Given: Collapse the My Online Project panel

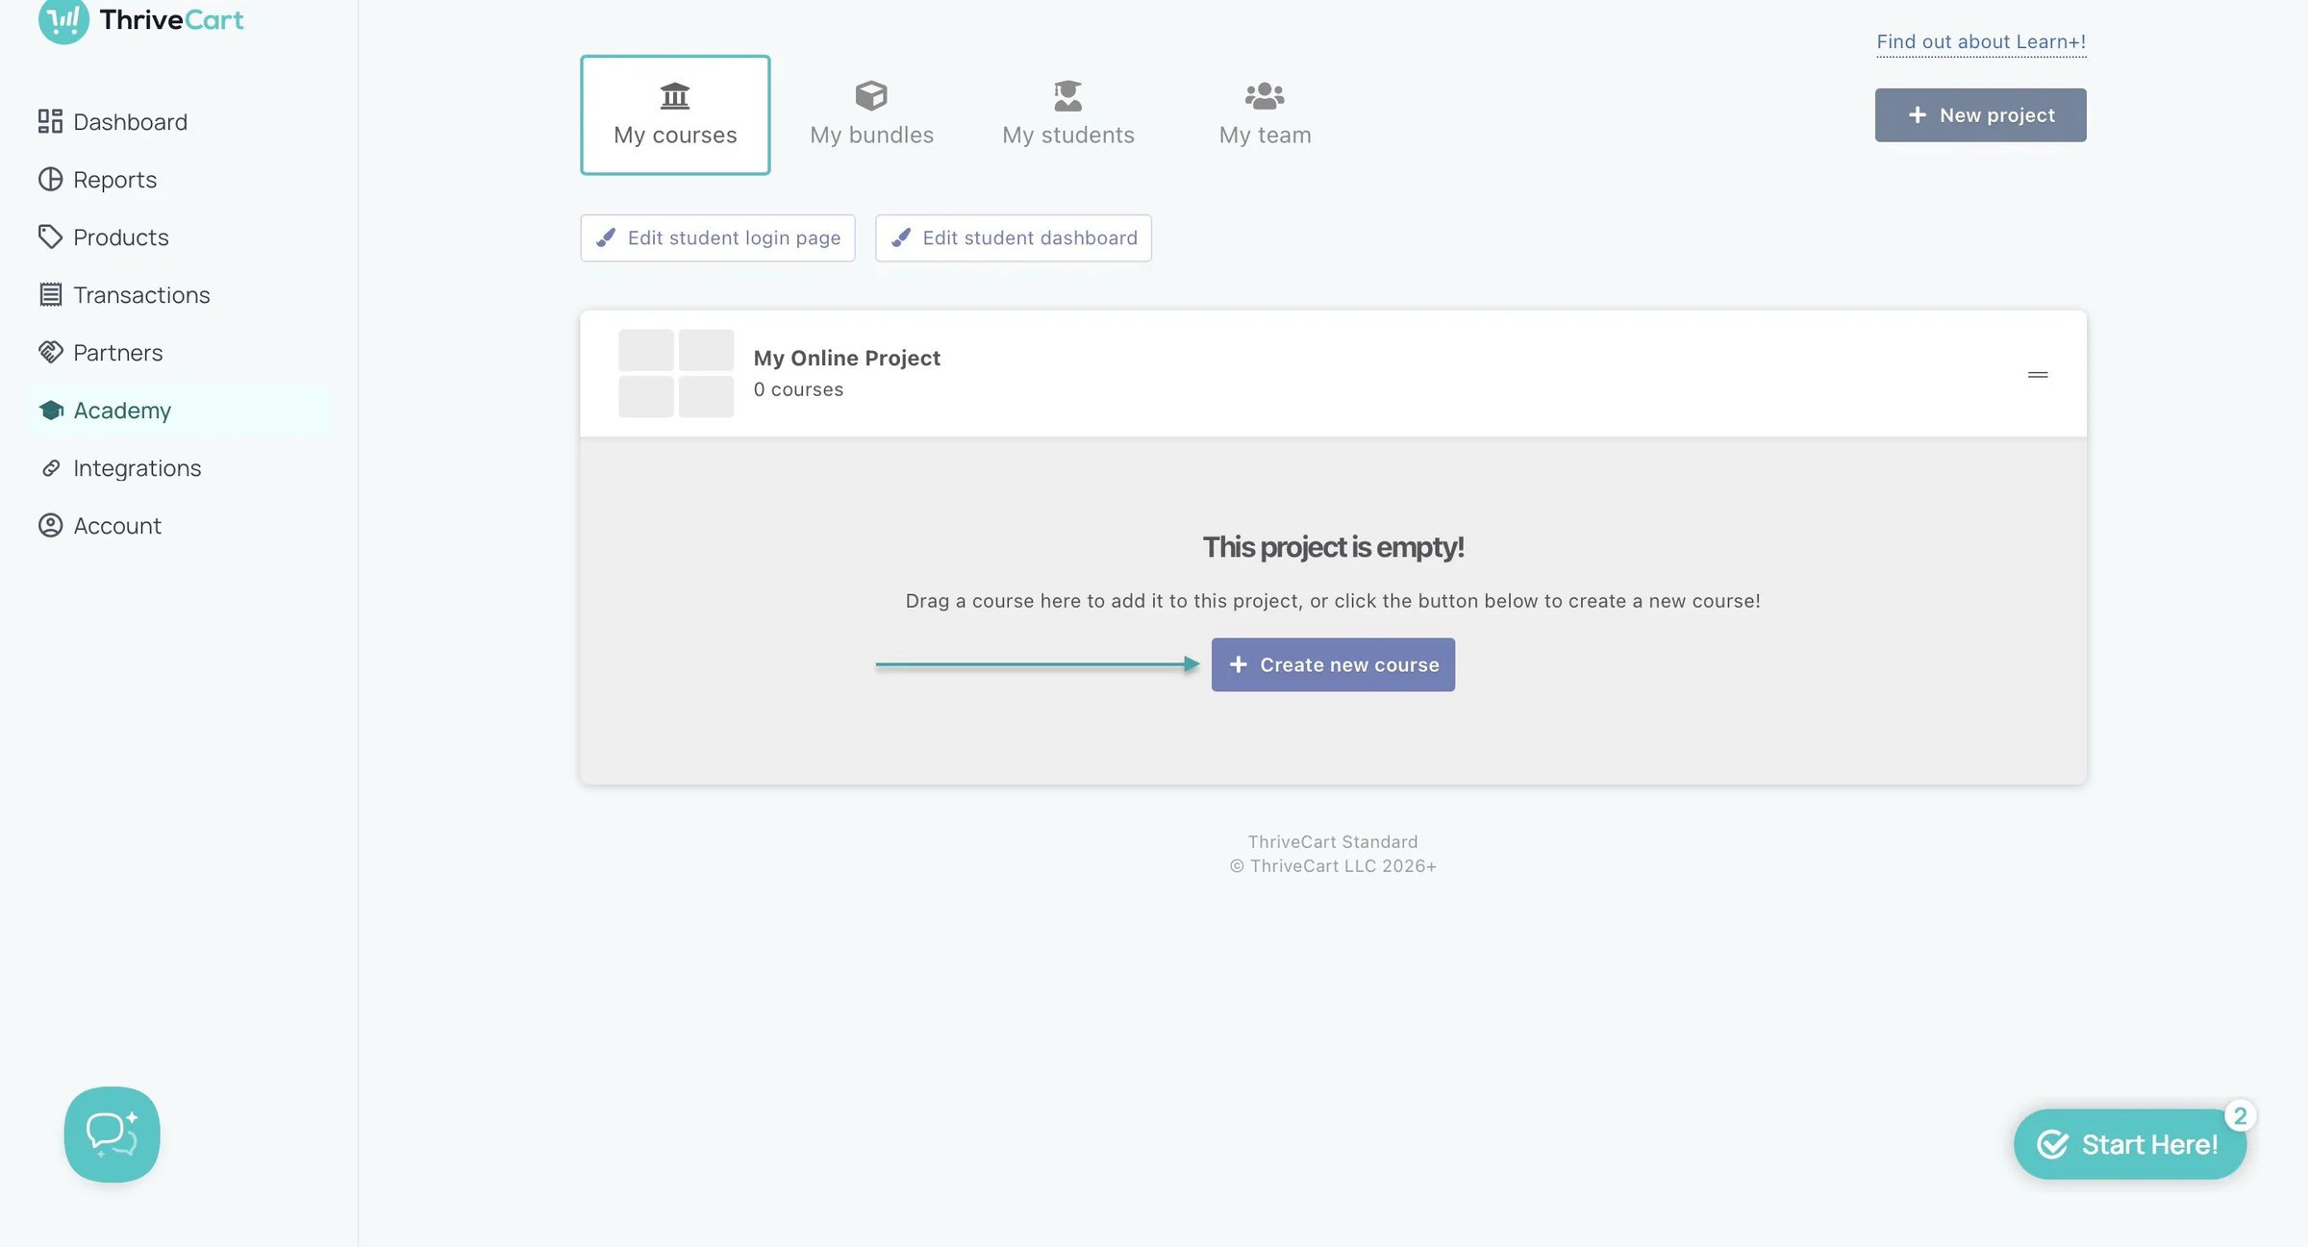Looking at the screenshot, I should (x=2037, y=374).
